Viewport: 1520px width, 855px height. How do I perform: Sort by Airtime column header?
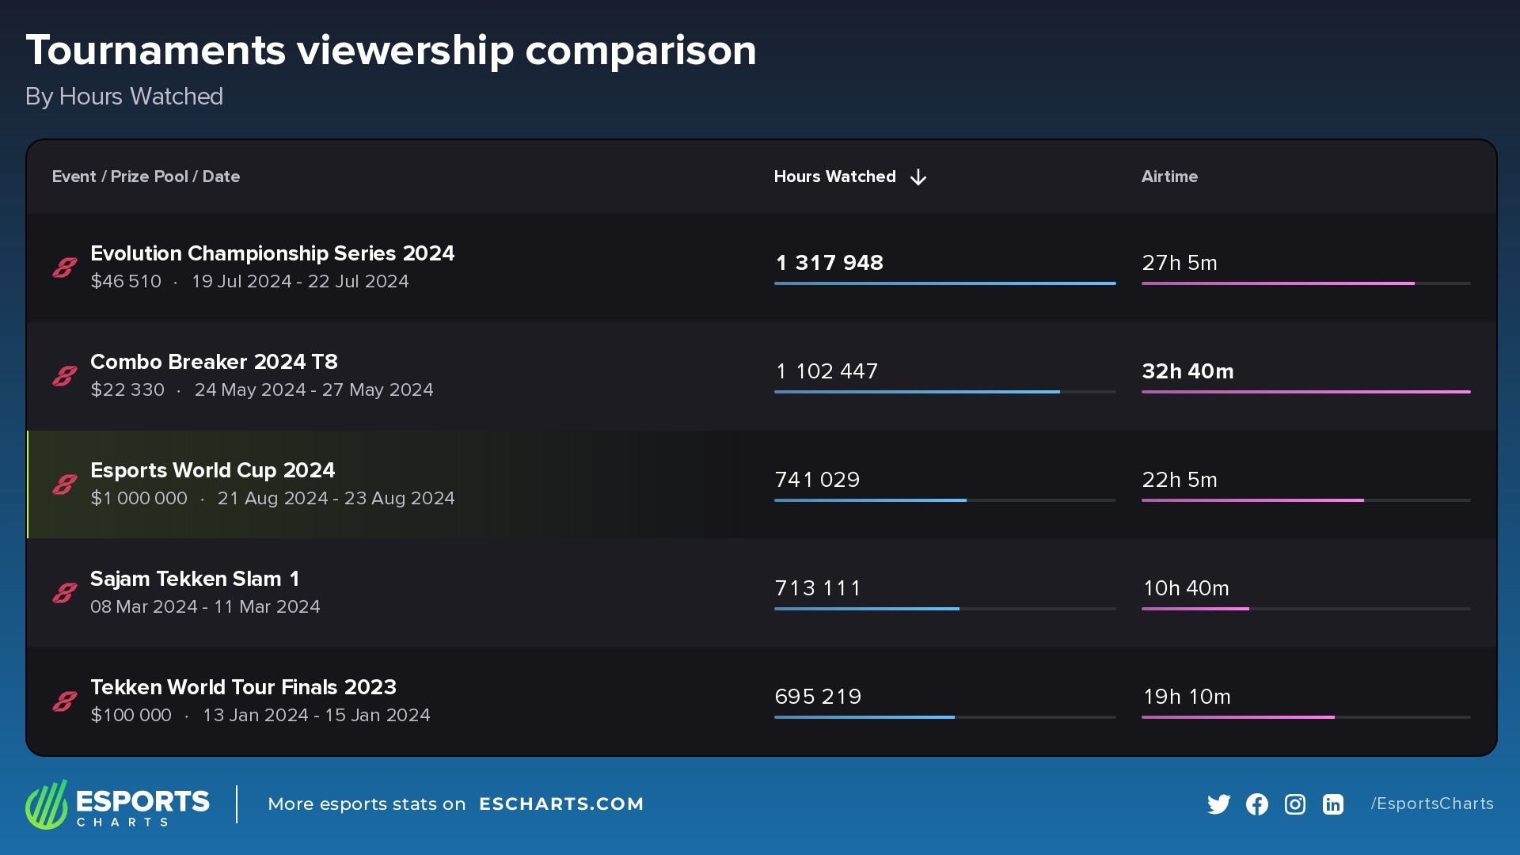point(1169,177)
